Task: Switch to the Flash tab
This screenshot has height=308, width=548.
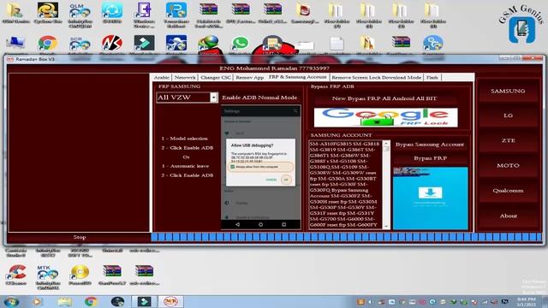Action: (x=432, y=77)
